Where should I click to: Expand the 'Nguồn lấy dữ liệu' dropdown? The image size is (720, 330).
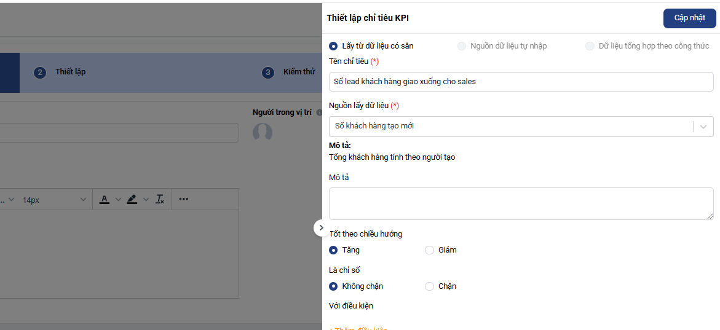tap(703, 127)
